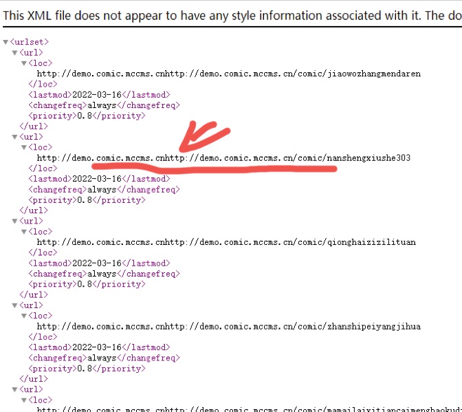
Task: Collapse the last url element at bottom
Action: [15, 389]
